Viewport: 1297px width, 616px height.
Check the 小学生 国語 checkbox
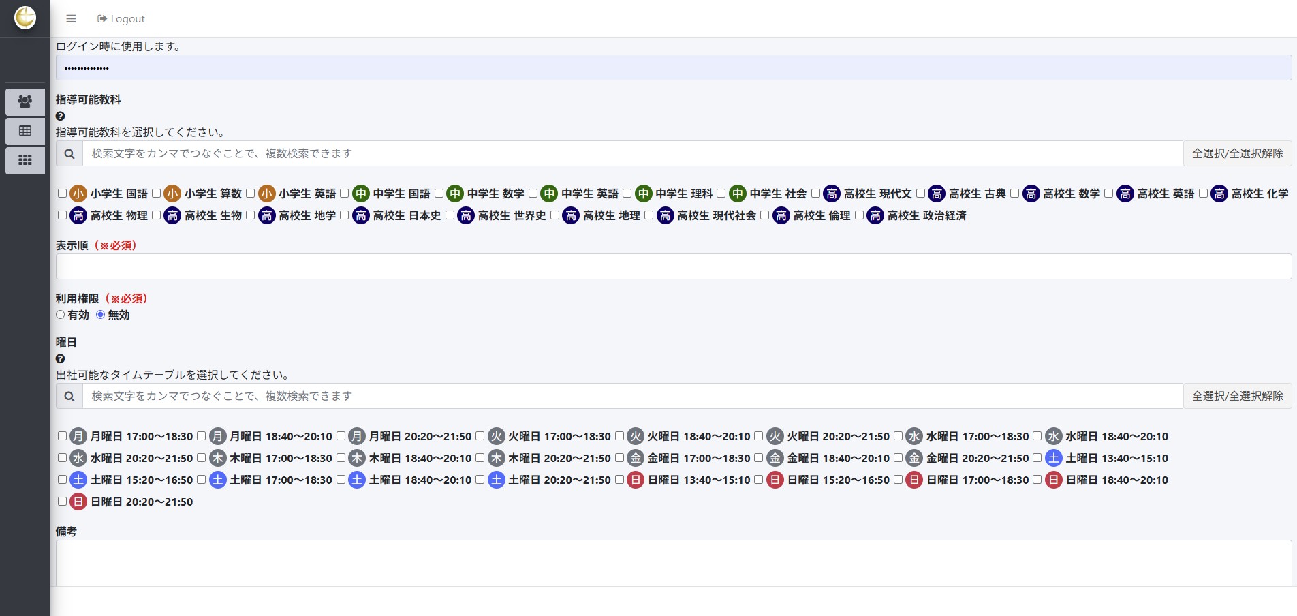[x=62, y=194]
